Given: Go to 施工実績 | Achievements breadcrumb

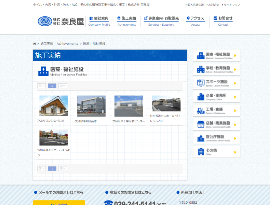Looking at the screenshot, I should pyautogui.click(x=59, y=44).
